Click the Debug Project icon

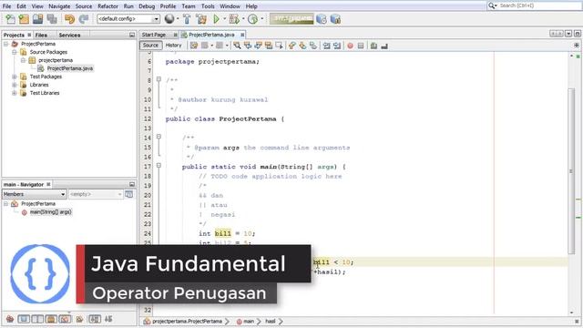[234, 18]
